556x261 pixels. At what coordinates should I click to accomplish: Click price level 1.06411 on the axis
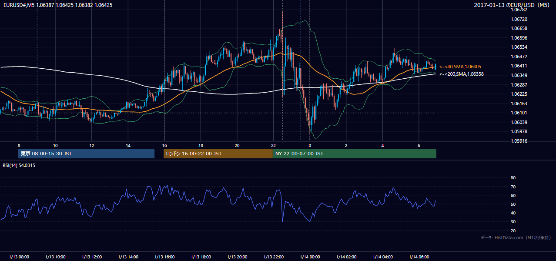pyautogui.click(x=519, y=66)
